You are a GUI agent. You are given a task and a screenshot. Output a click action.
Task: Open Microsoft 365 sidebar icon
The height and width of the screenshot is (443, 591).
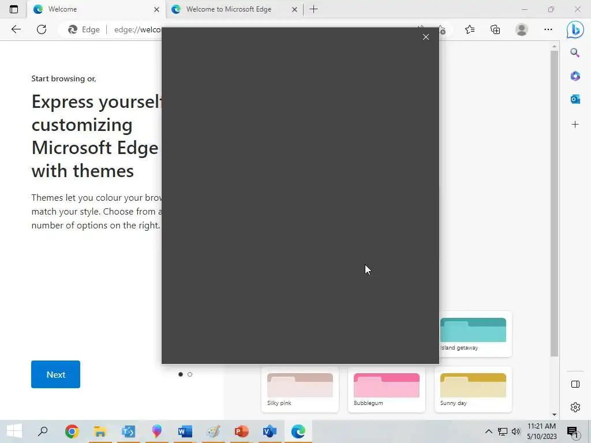coord(575,76)
